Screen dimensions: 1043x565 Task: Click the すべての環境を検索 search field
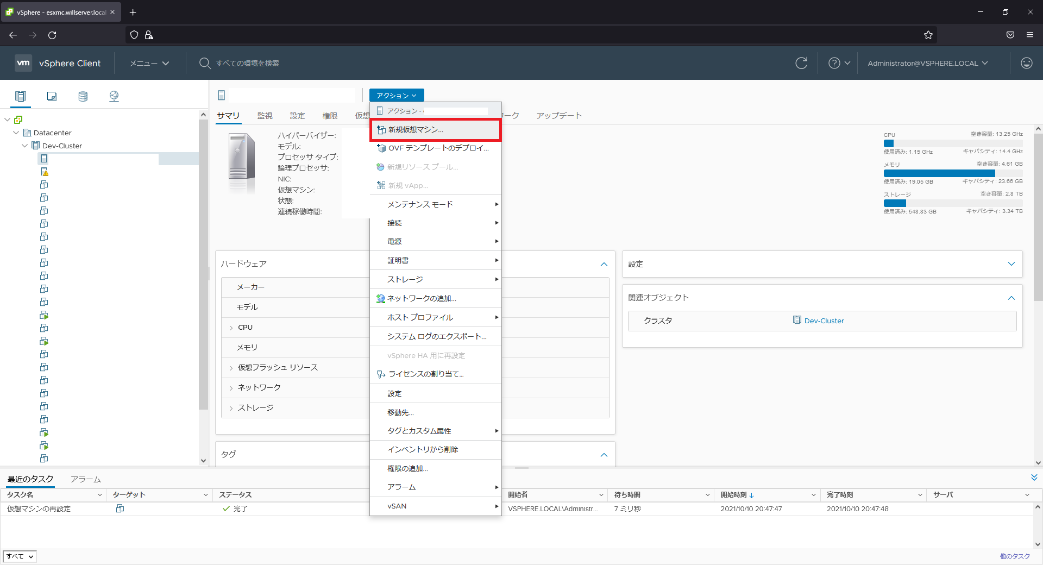[x=248, y=63]
